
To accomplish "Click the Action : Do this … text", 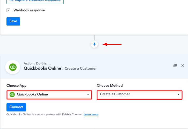I will [37, 63].
